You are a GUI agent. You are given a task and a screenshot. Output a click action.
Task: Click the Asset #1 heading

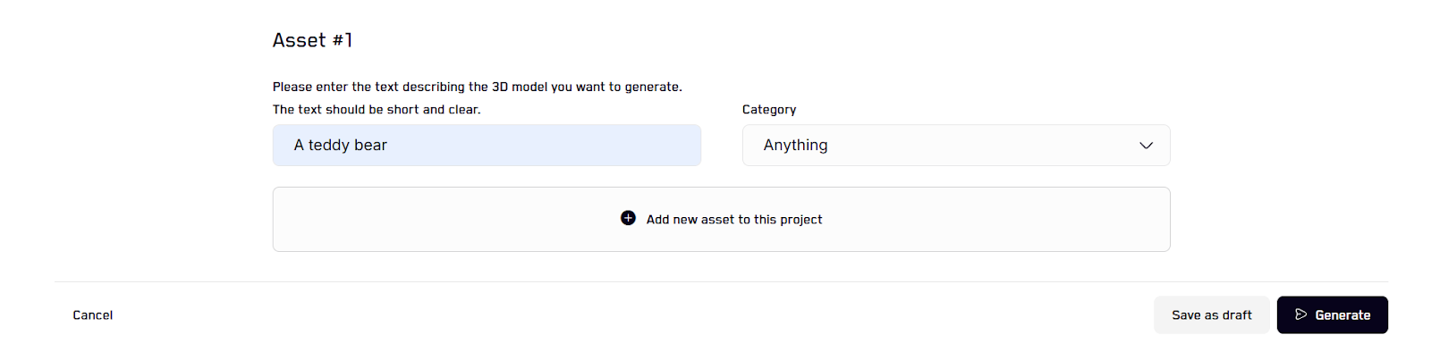312,40
